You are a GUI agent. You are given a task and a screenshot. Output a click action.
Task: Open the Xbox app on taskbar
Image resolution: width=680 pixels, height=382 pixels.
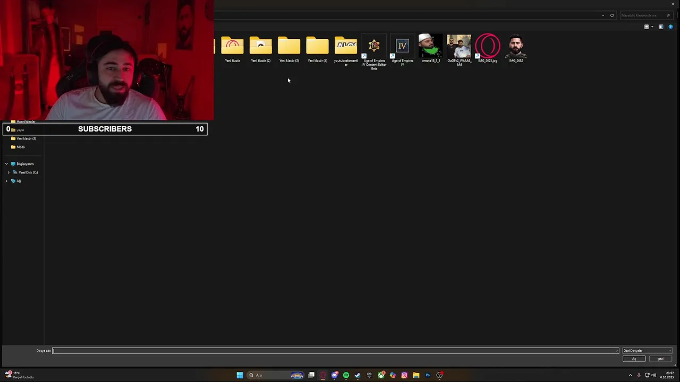pos(381,375)
